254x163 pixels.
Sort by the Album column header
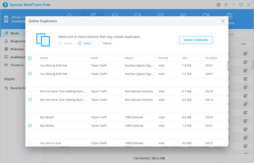(x=129, y=58)
